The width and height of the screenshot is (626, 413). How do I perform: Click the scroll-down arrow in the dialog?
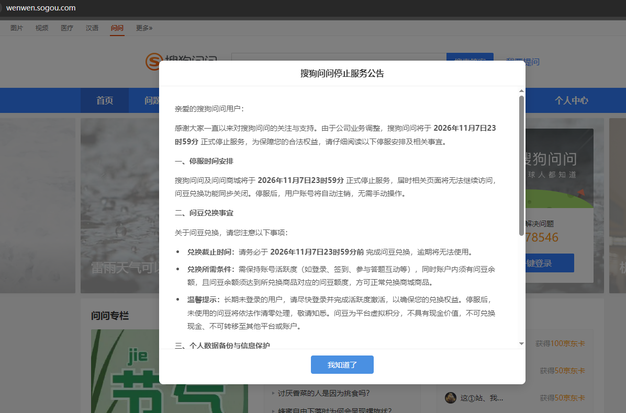(521, 343)
